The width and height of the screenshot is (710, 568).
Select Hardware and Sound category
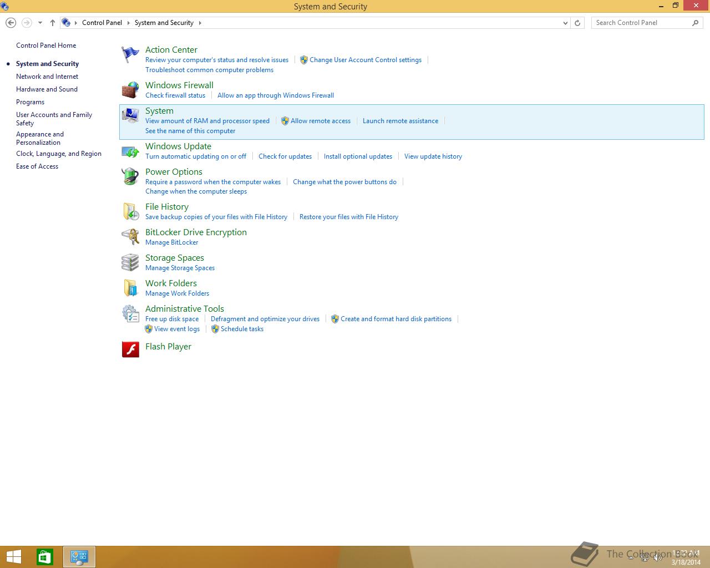point(47,89)
